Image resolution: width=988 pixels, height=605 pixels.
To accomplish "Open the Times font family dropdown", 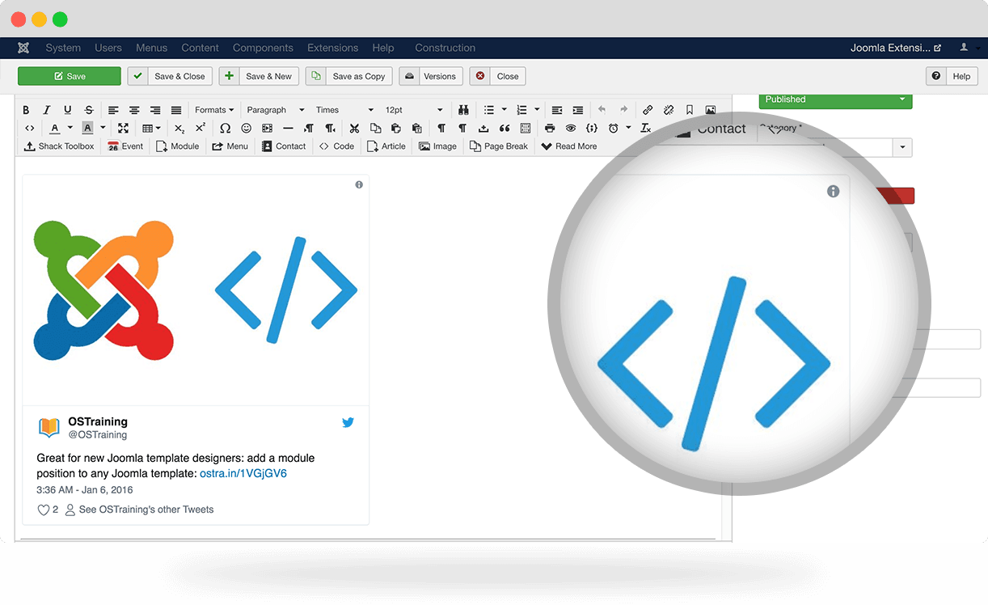I will coord(344,109).
